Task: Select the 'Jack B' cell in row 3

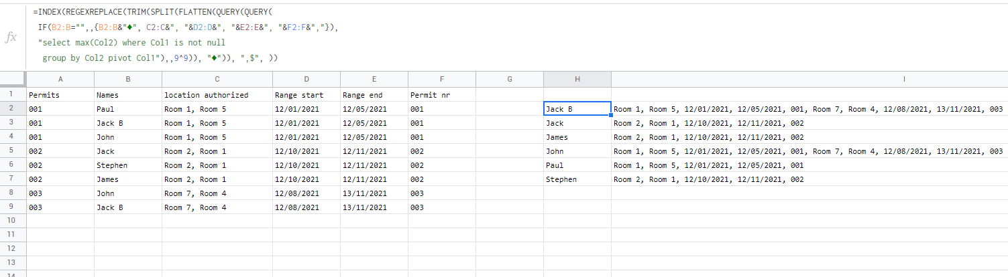Action: coord(128,122)
